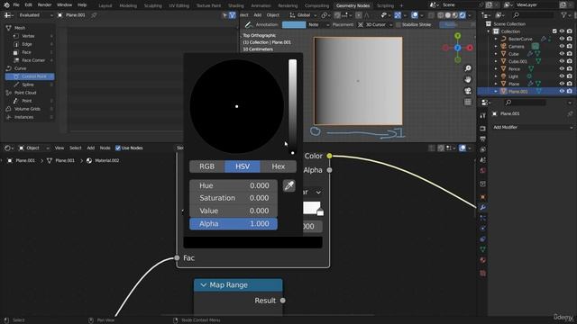
Task: Toggle Collection exclude checkbox in outliner
Action: [x=554, y=31]
